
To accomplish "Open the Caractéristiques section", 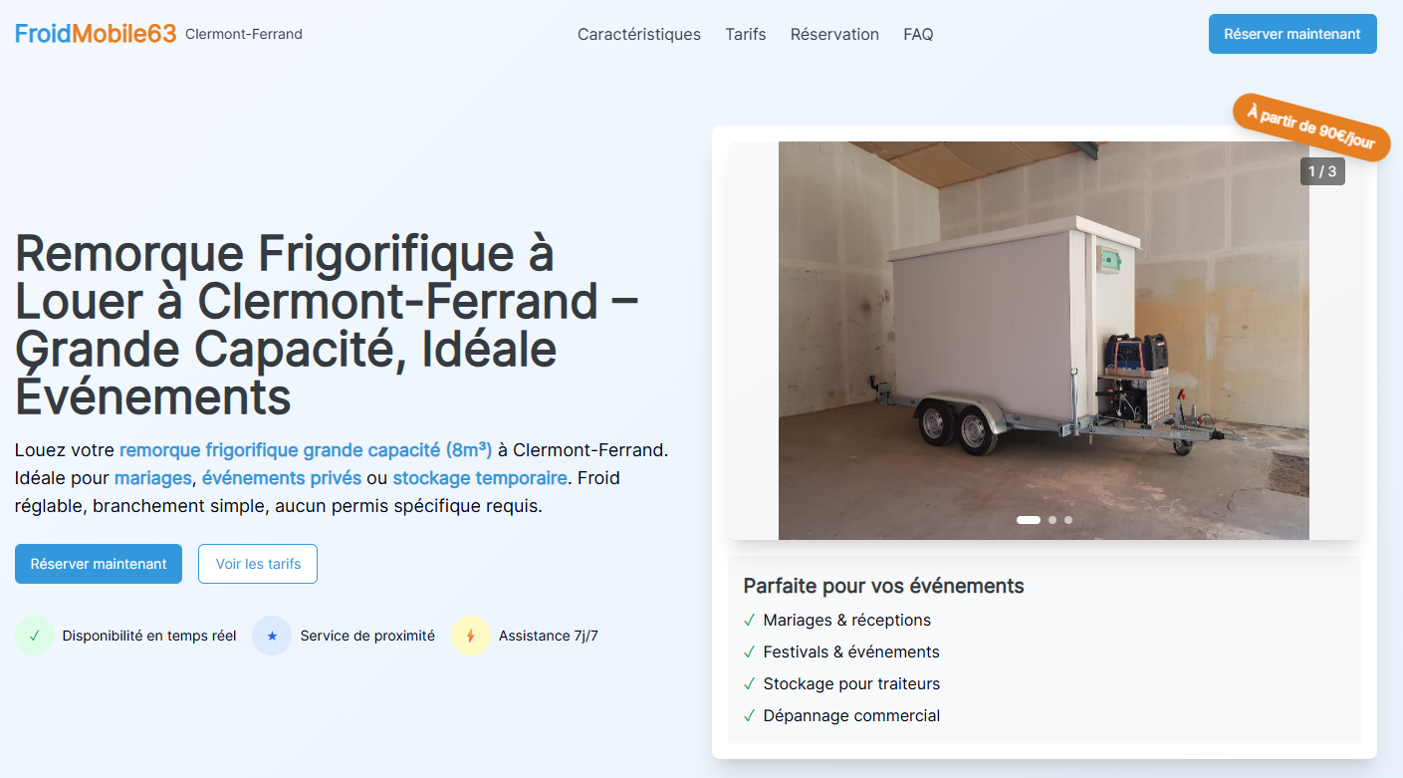I will tap(638, 34).
